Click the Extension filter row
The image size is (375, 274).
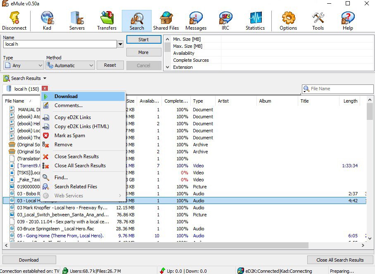pyautogui.click(x=272, y=67)
